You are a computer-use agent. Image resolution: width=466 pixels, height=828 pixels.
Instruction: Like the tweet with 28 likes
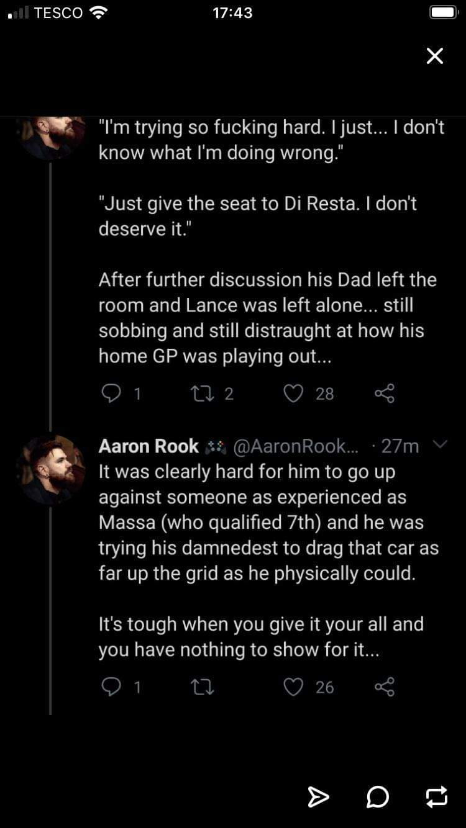click(x=293, y=394)
